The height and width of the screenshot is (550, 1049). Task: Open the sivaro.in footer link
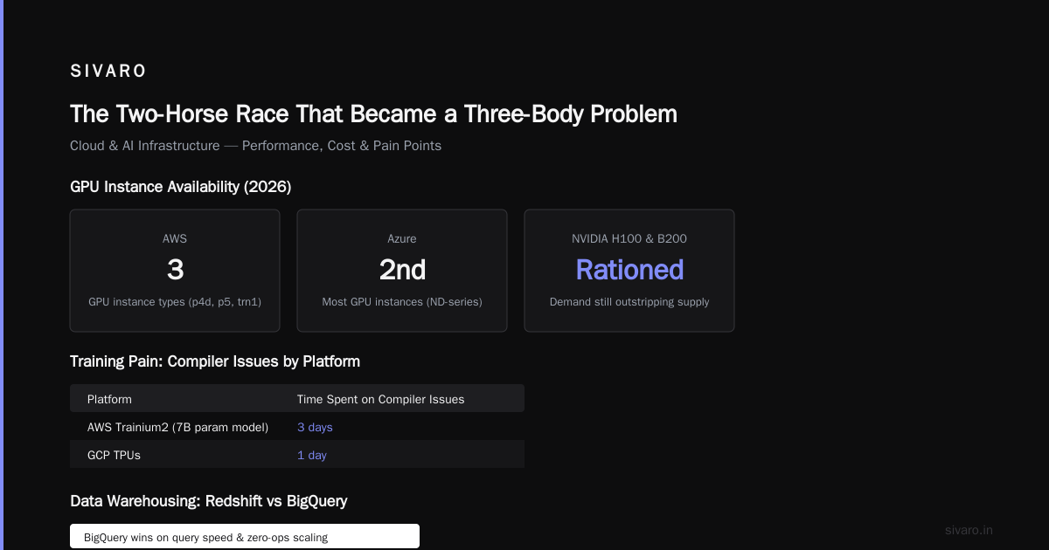[x=969, y=530]
